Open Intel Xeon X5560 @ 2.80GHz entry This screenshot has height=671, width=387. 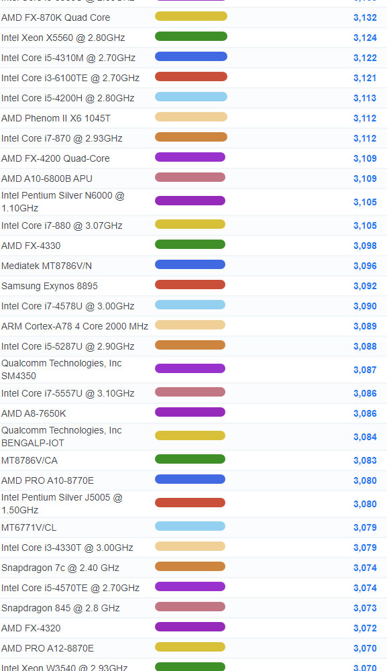click(x=63, y=38)
